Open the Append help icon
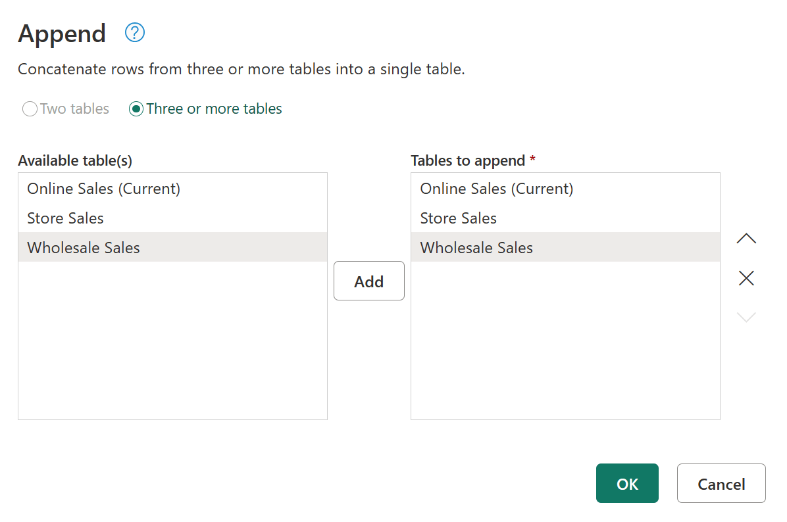The image size is (787, 522). click(x=134, y=32)
